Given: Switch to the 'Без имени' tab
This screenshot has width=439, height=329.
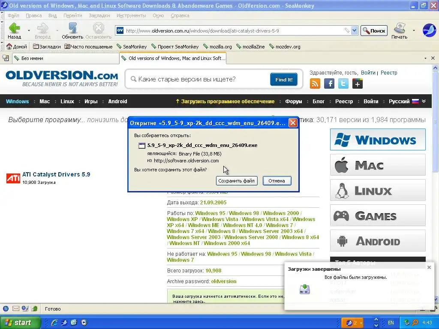Looking at the screenshot, I should [x=66, y=58].
